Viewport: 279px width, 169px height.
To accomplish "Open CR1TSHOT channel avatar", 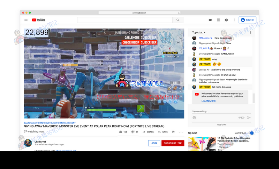I will 28,143.
